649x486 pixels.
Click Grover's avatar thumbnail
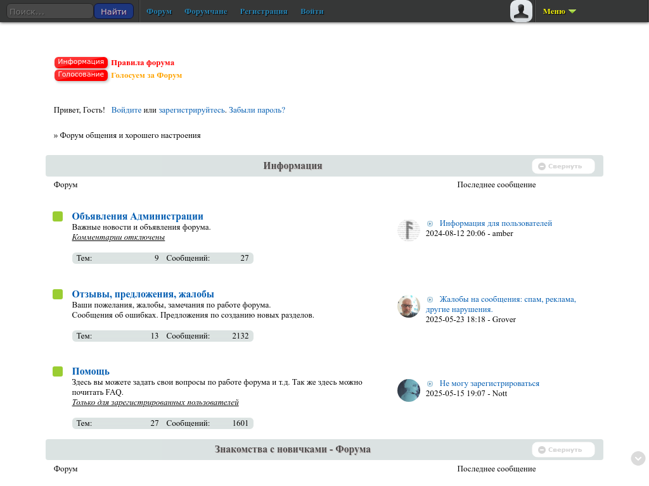click(x=409, y=307)
